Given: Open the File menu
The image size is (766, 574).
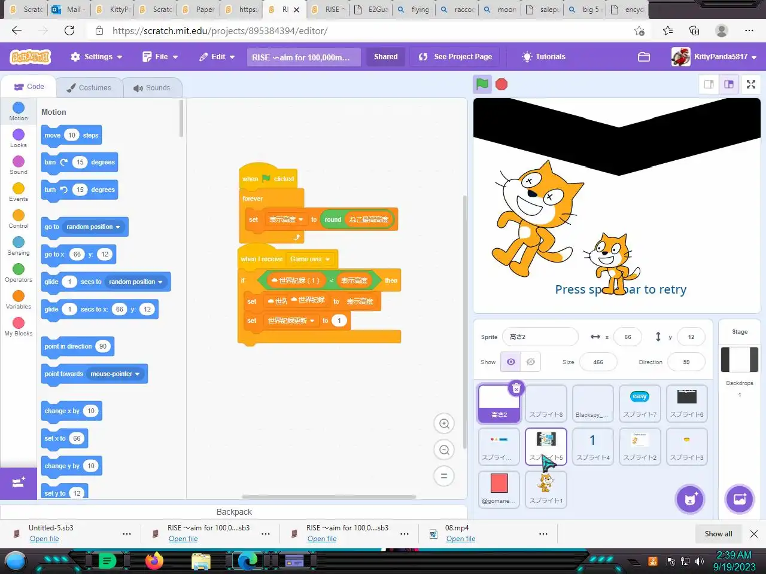Looking at the screenshot, I should point(160,57).
